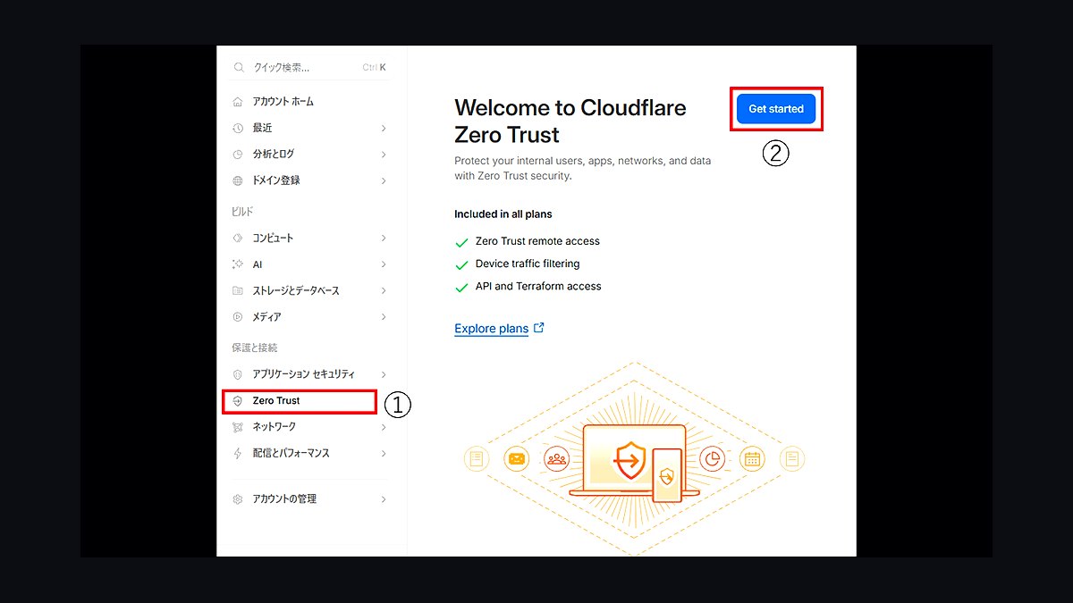
Task: Expand the 分析とログ submenu chevron
Action: 384,155
